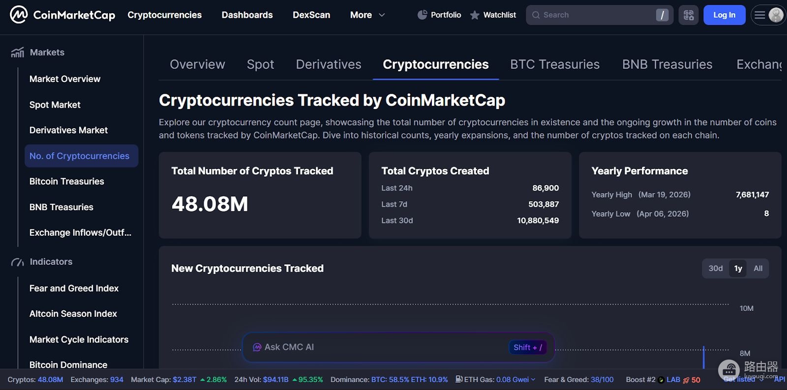Click the Log In button
The image size is (787, 390).
(x=725, y=15)
